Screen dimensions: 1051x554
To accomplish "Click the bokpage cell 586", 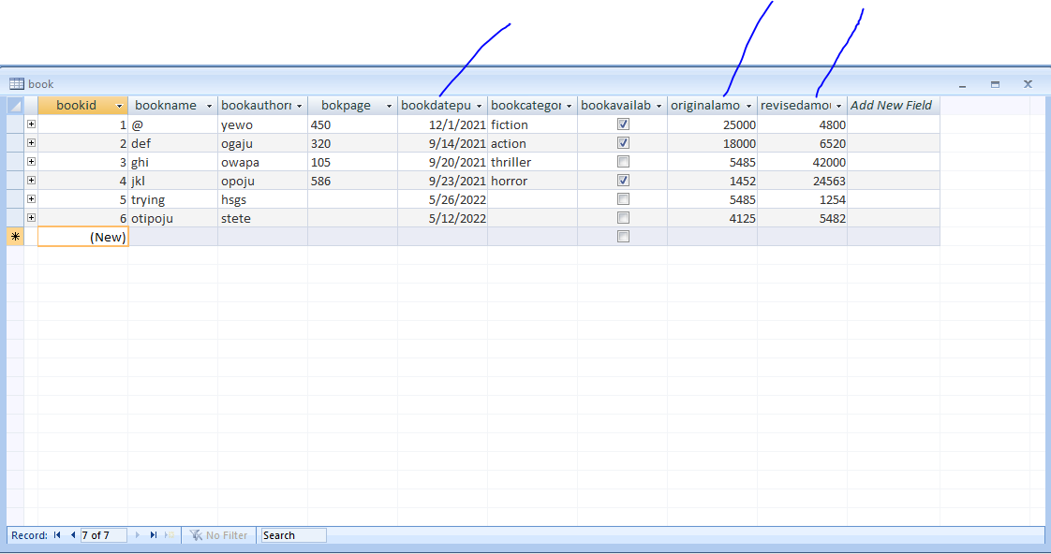I will 352,181.
